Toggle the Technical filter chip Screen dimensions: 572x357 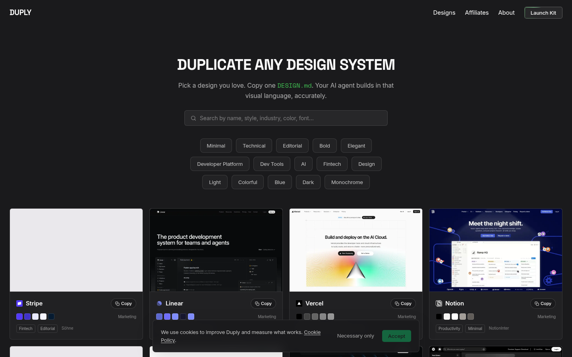click(254, 146)
